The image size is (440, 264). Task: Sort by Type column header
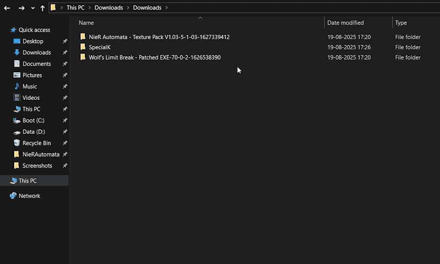tap(401, 22)
